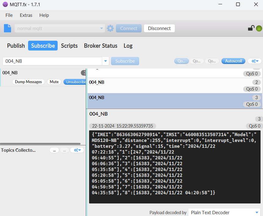Click the first Topics Collector ellipsis button
This screenshot has width=263, height=216.
54,150
